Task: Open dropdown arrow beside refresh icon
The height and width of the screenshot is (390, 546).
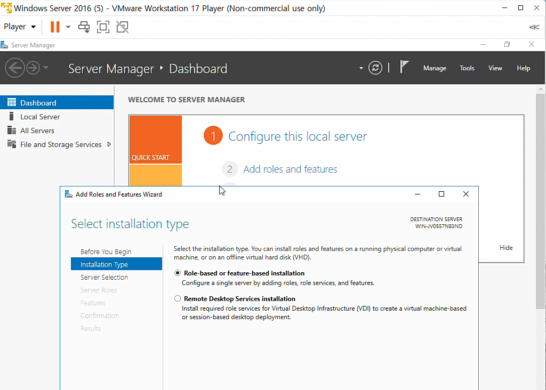Action: coord(361,68)
